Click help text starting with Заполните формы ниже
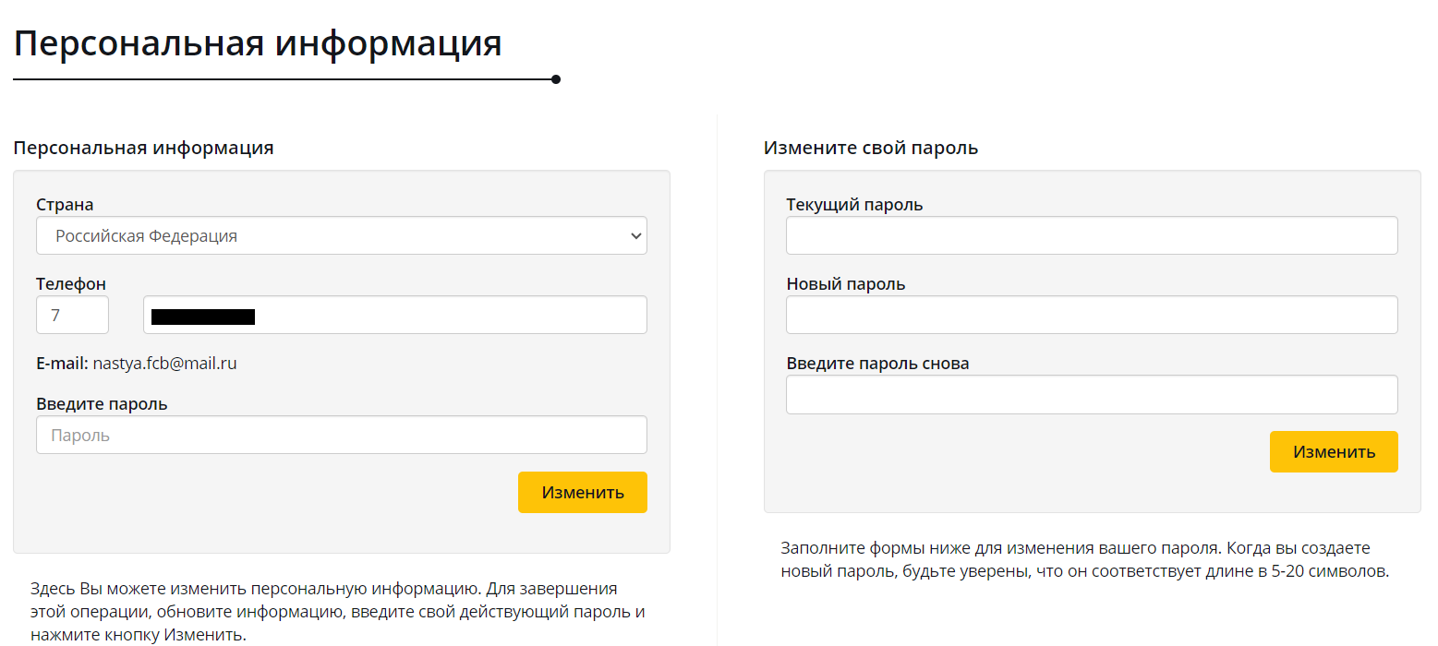 tap(1084, 559)
